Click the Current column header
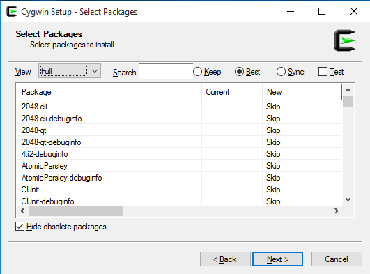370x274 pixels. click(x=232, y=92)
